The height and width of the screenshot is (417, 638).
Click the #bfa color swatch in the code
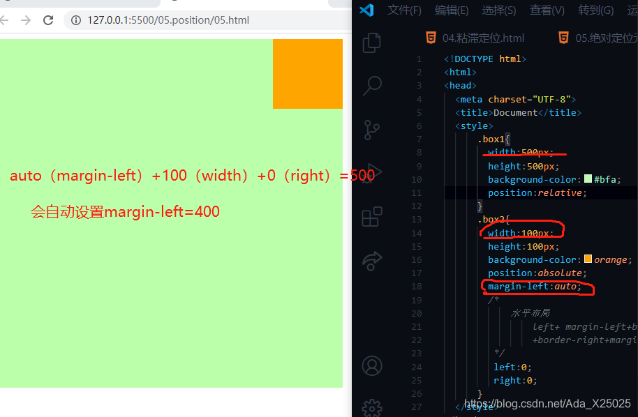(x=588, y=179)
